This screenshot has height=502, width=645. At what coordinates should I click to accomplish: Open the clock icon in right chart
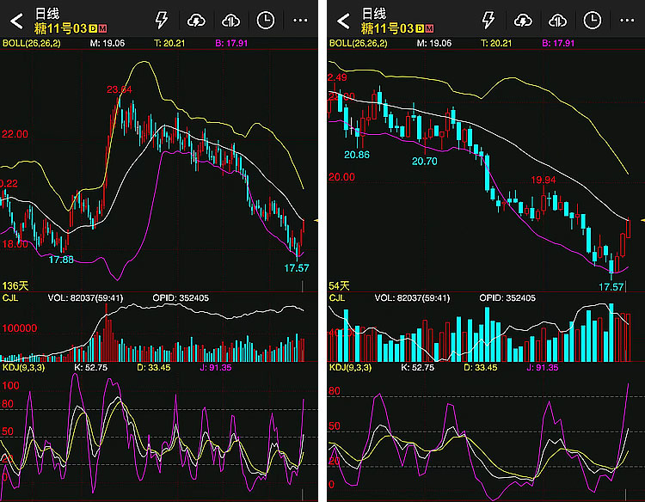592,20
